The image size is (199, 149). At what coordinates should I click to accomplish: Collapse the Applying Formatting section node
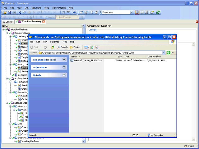(x=7, y=79)
